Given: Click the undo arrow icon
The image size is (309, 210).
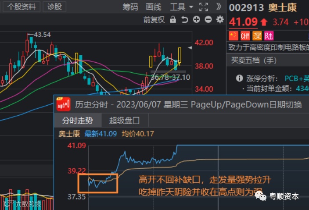Looking at the screenshot, I should coord(185,19).
